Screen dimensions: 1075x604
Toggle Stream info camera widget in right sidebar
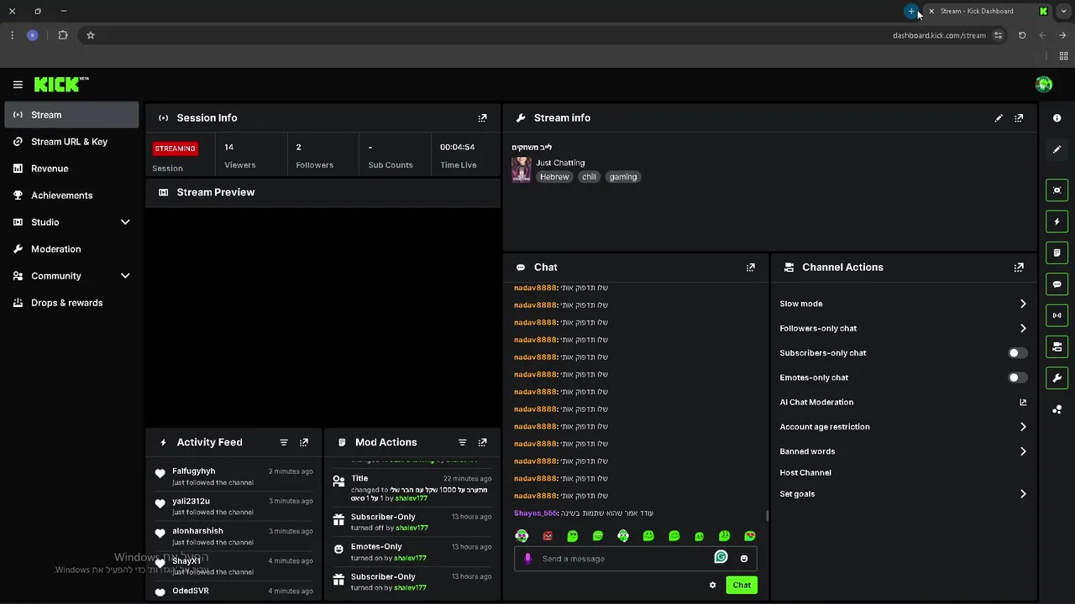click(1057, 346)
